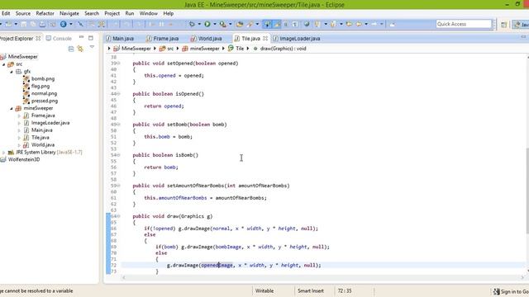Click the Debug bug icon in toolbar
The height and width of the screenshot is (297, 529).
(192, 24)
